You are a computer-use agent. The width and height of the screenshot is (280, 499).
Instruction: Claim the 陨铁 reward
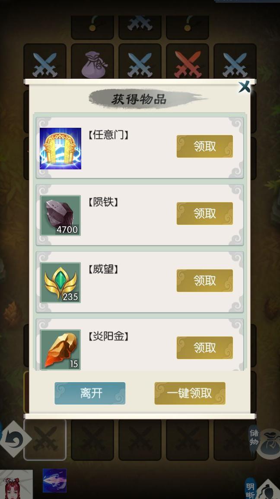tap(205, 213)
